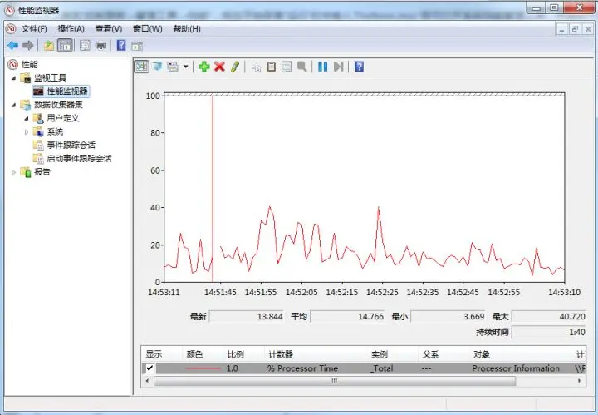Select 监视工具 folder in tree
Screen dimensions: 598x415
51,78
